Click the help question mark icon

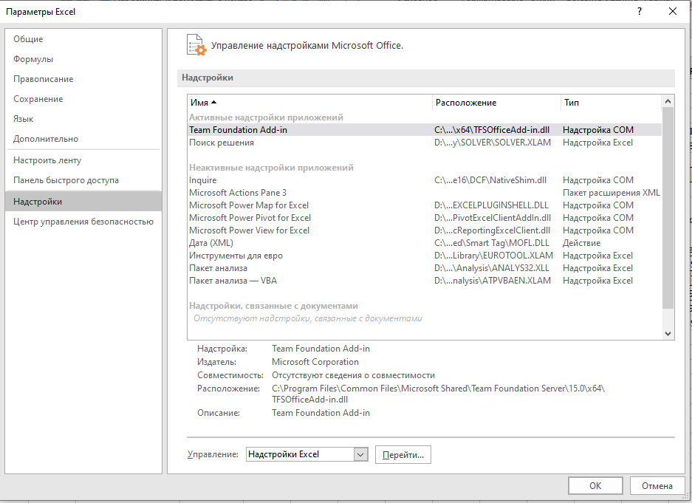click(640, 12)
